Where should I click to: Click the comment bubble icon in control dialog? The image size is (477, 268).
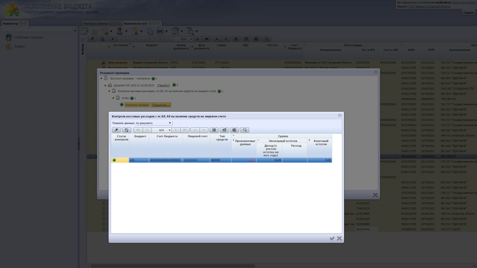(x=245, y=130)
